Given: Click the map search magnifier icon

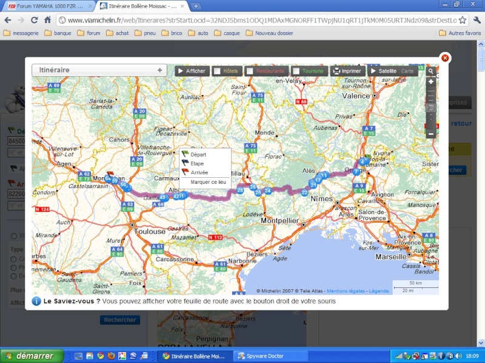Looking at the screenshot, I should point(430,71).
